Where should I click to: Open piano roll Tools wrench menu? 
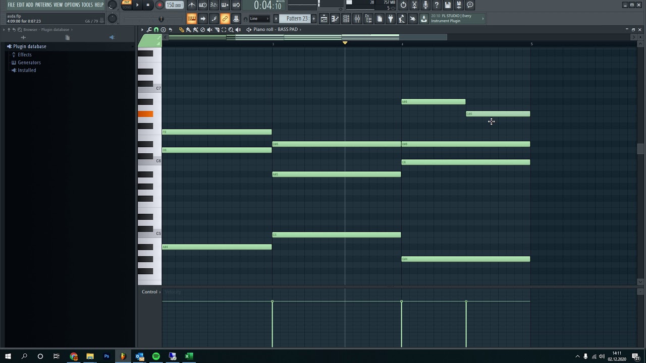149,30
